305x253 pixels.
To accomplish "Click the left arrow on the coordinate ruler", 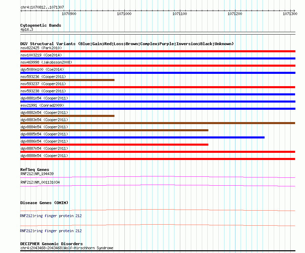I will click(21, 11).
